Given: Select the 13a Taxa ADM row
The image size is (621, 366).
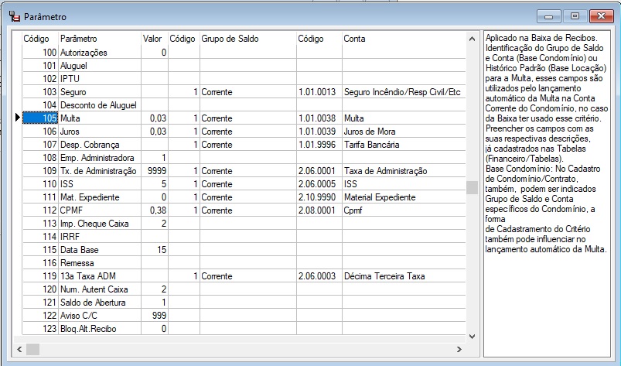Looking at the screenshot, I should pyautogui.click(x=244, y=276).
